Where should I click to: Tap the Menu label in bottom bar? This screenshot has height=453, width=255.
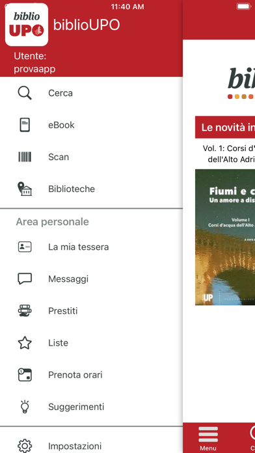[x=208, y=448]
